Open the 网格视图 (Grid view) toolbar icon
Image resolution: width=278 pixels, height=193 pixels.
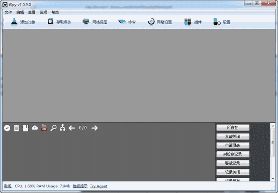pyautogui.click(x=86, y=22)
